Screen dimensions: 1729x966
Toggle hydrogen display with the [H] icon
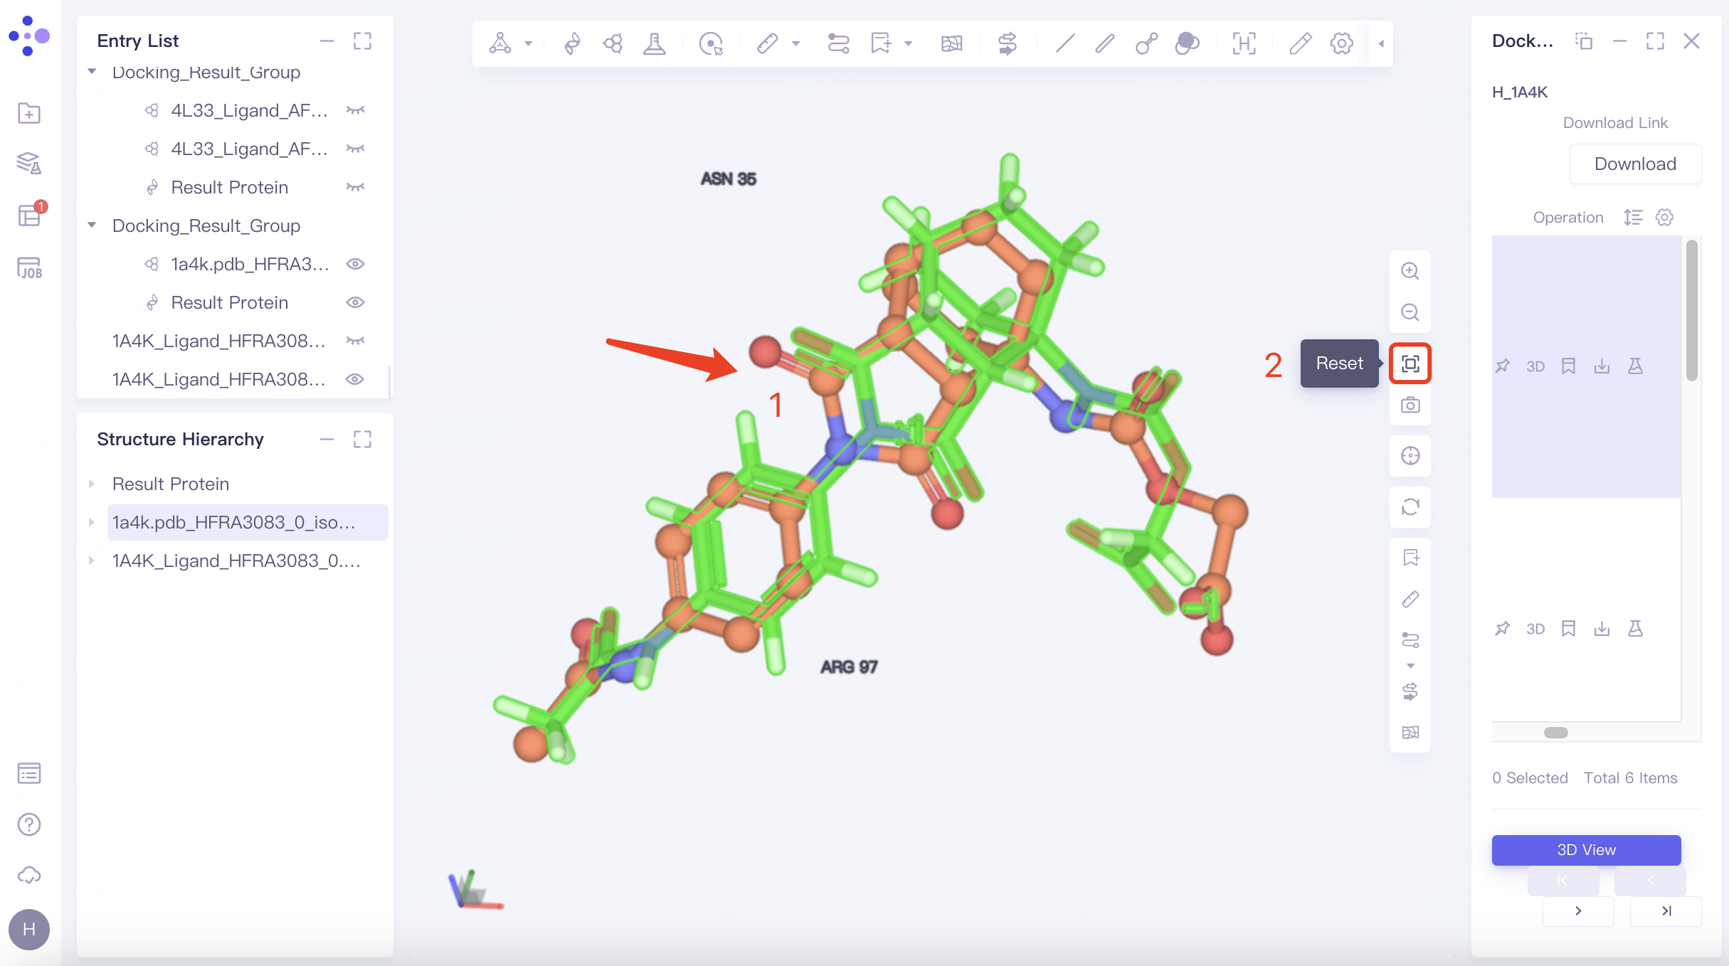click(x=1244, y=43)
